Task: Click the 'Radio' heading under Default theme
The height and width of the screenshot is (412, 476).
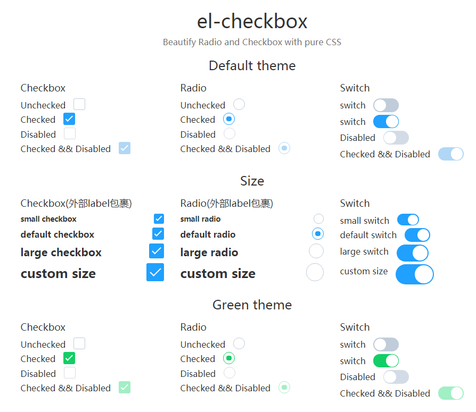Action: coord(193,88)
